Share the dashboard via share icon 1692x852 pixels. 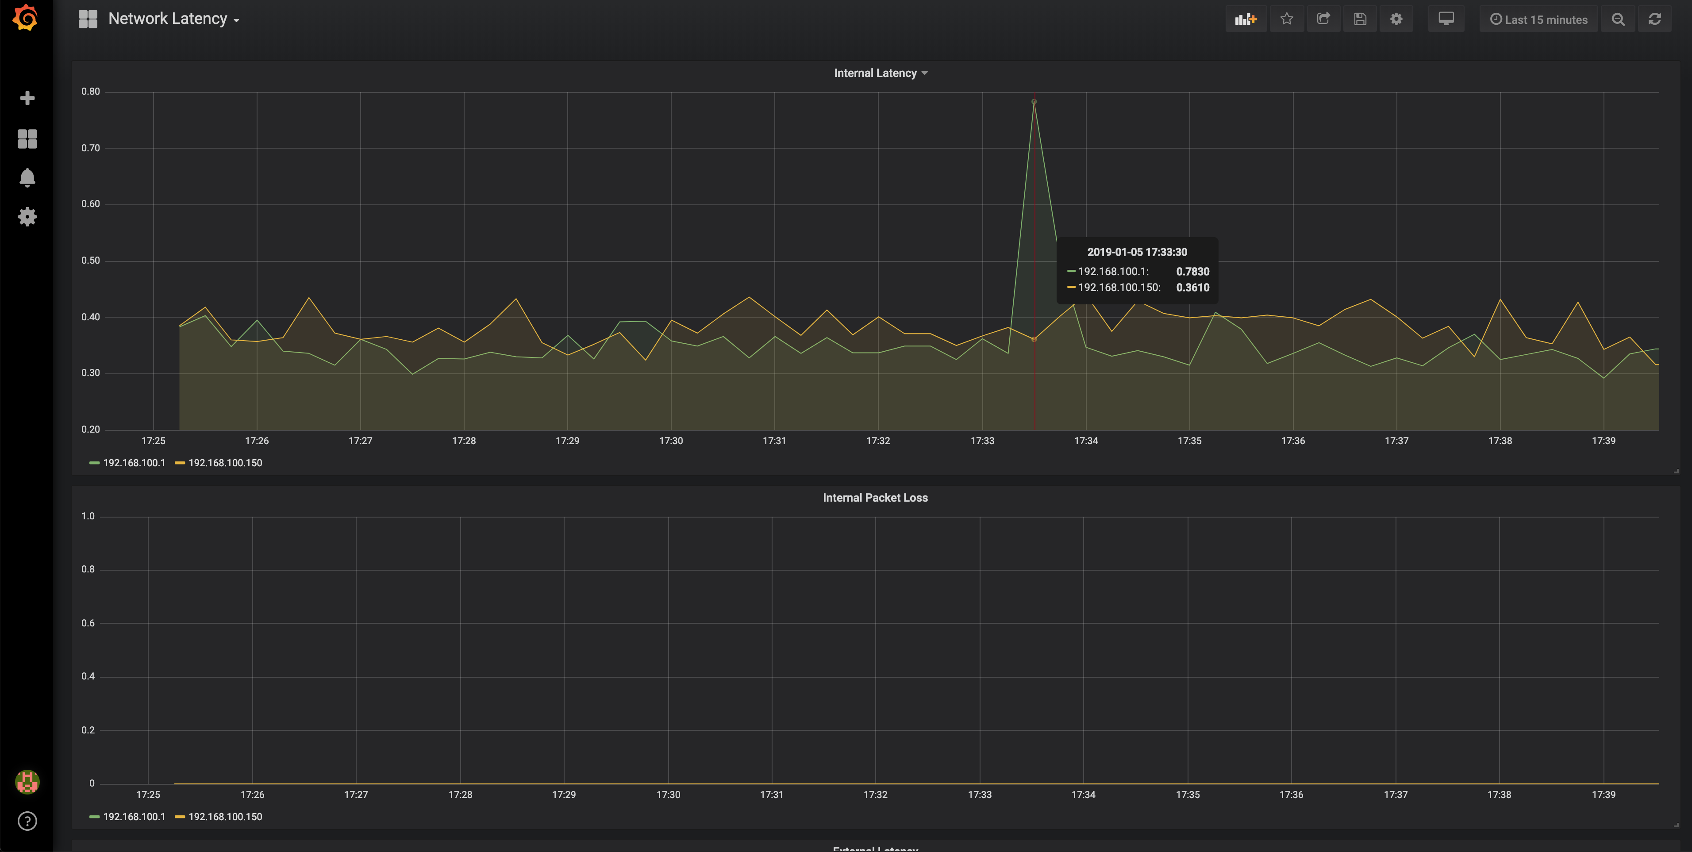(x=1323, y=19)
